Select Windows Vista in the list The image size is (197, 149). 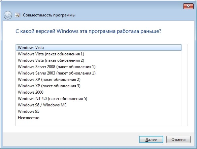99,48
